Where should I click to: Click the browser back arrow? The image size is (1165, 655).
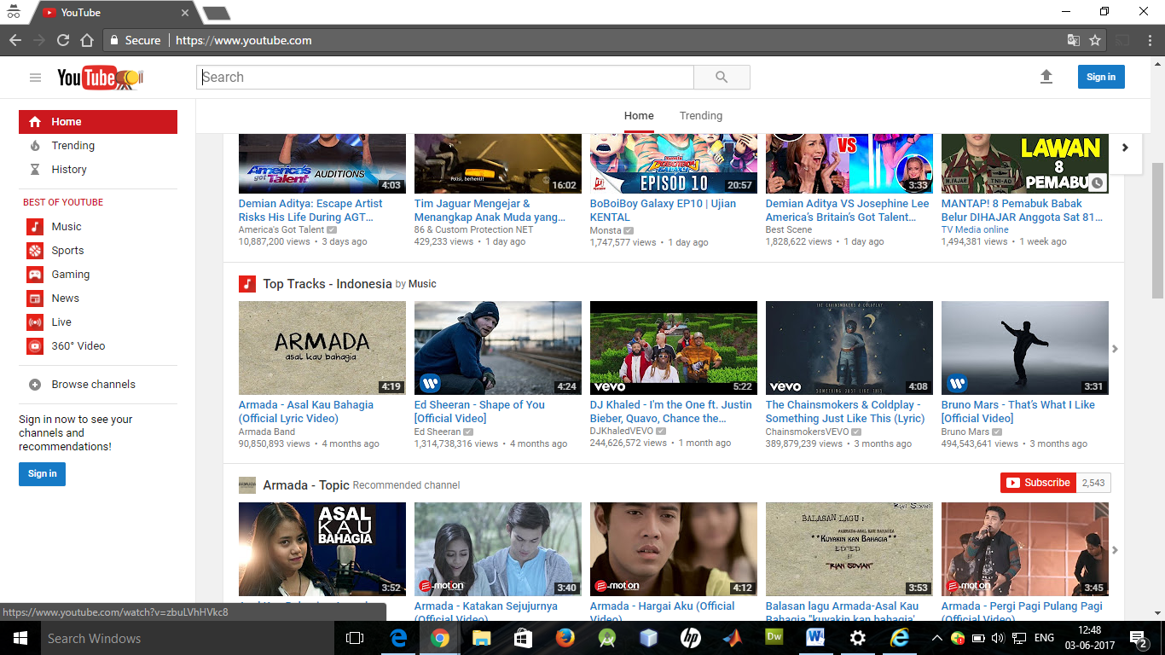15,40
